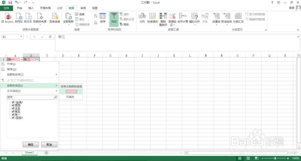
Task: Click the 搜索 filter search box
Action: pyautogui.click(x=32, y=97)
